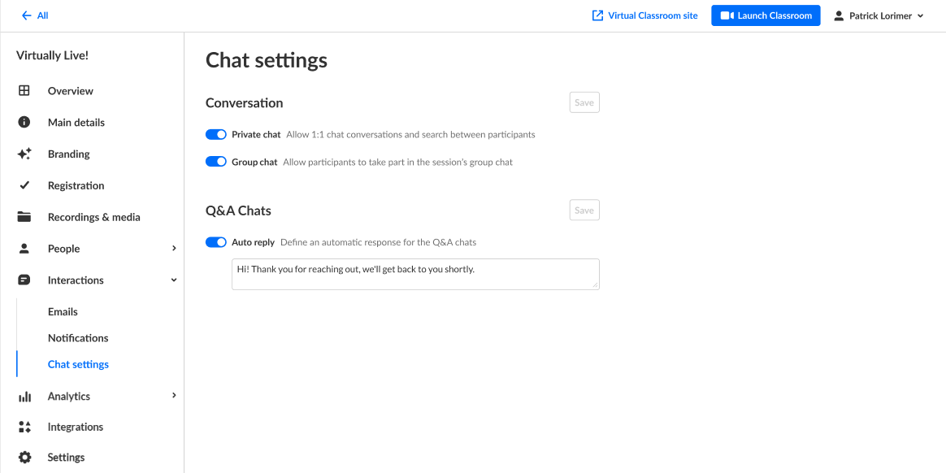The height and width of the screenshot is (473, 946).
Task: Click the auto reply message text field
Action: click(x=414, y=274)
